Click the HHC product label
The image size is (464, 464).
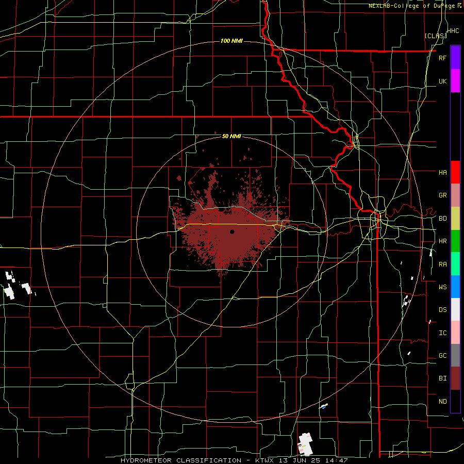click(x=453, y=31)
